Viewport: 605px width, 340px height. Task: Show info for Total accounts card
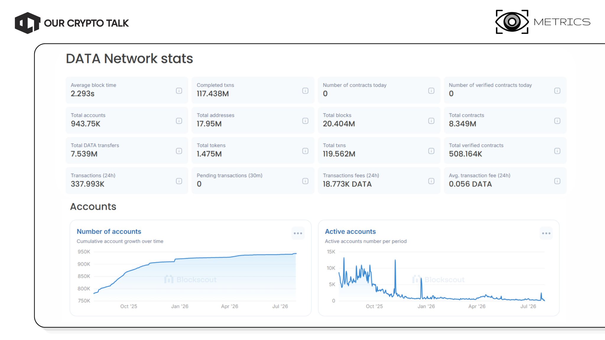(x=179, y=121)
